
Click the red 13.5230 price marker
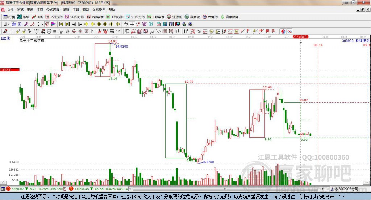point(10,70)
